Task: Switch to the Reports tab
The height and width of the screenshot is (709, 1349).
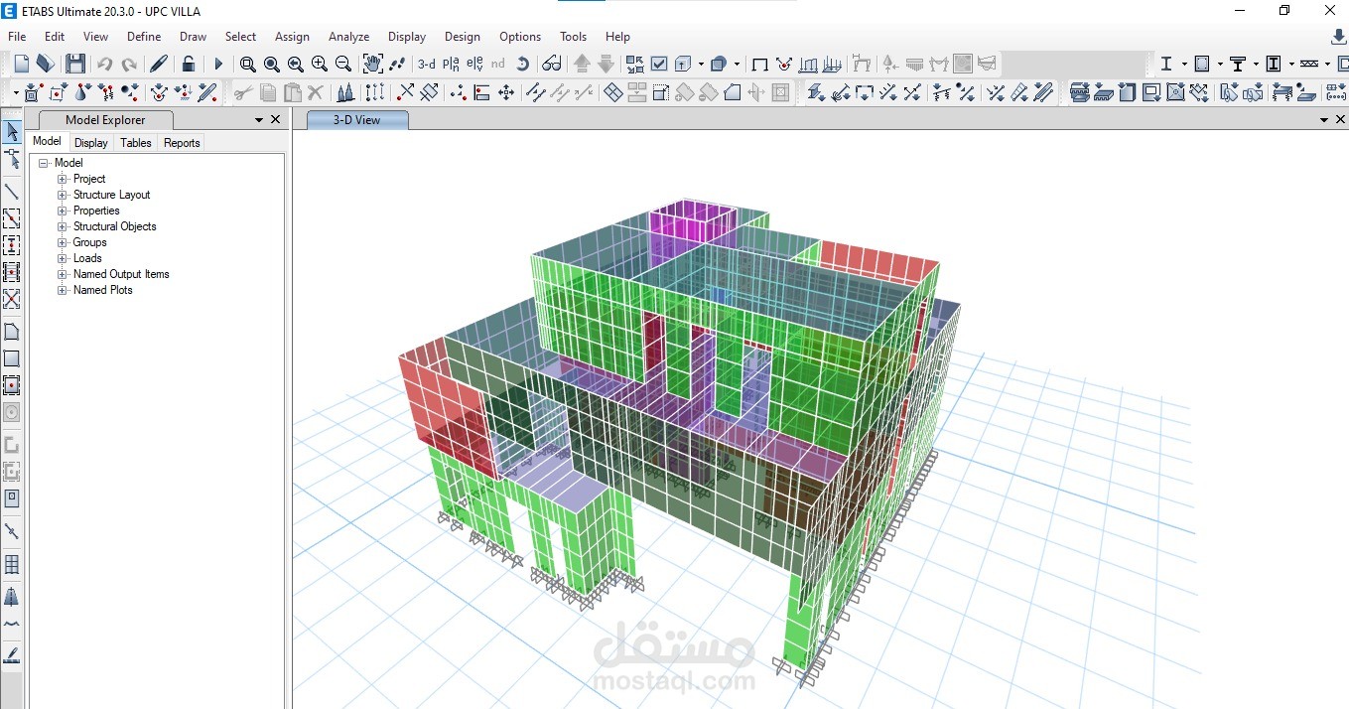Action: tap(182, 143)
